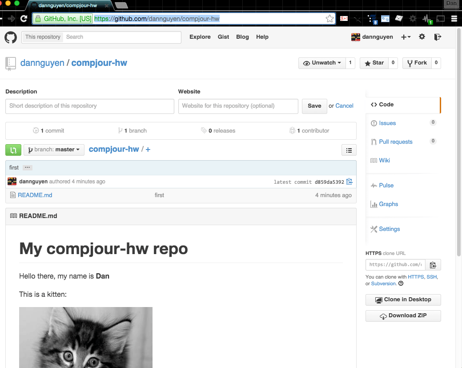This screenshot has width=462, height=368.
Task: Click Clone in Desktop button
Action: pyautogui.click(x=403, y=300)
